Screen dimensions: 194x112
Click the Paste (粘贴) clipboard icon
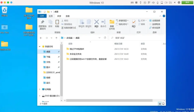point(57,22)
